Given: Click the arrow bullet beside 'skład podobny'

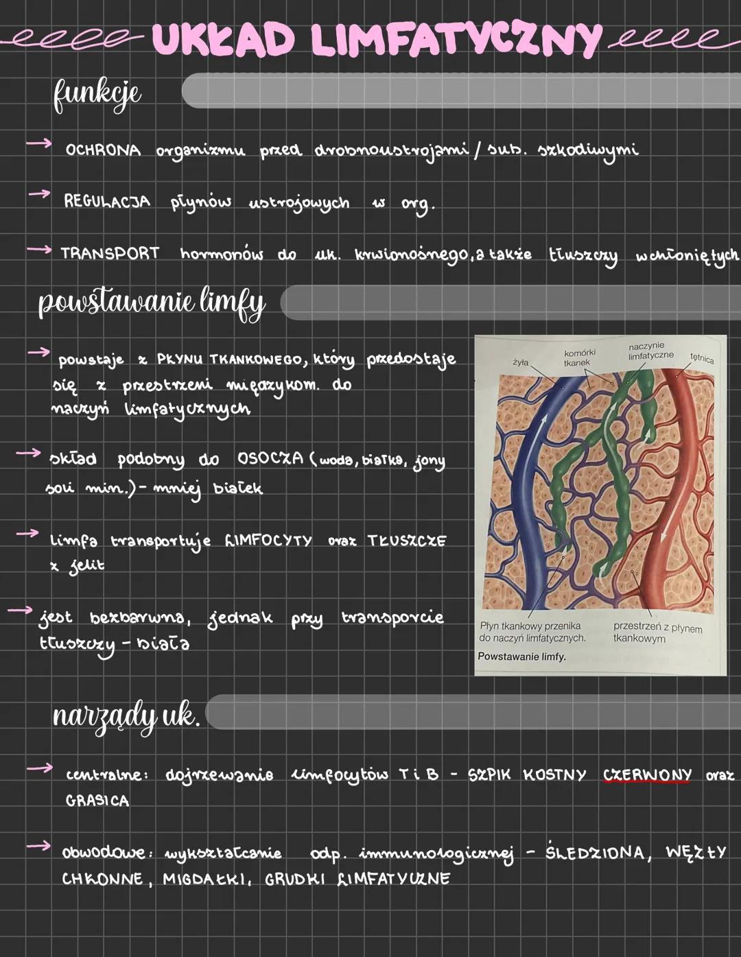Looking at the screenshot, I should 28,453.
